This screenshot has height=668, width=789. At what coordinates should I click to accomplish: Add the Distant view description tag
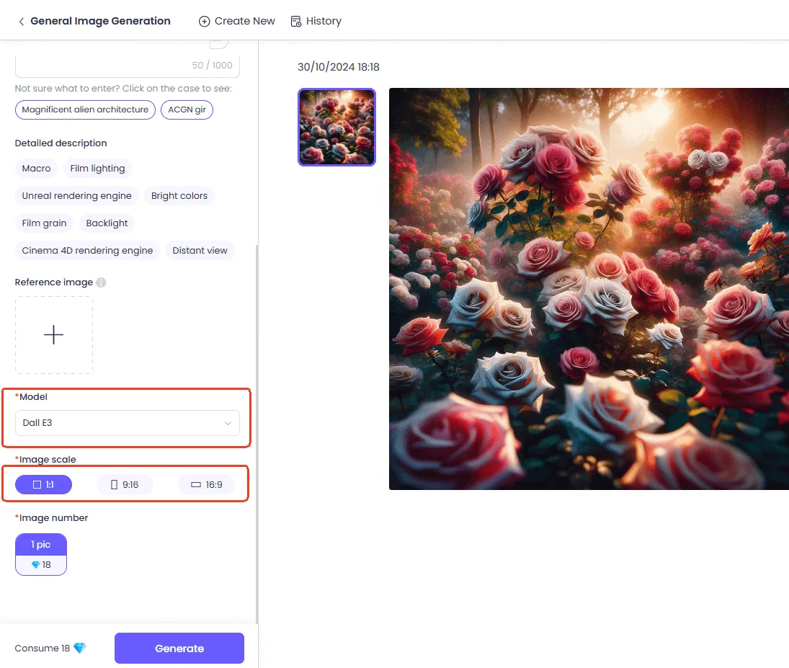(200, 251)
